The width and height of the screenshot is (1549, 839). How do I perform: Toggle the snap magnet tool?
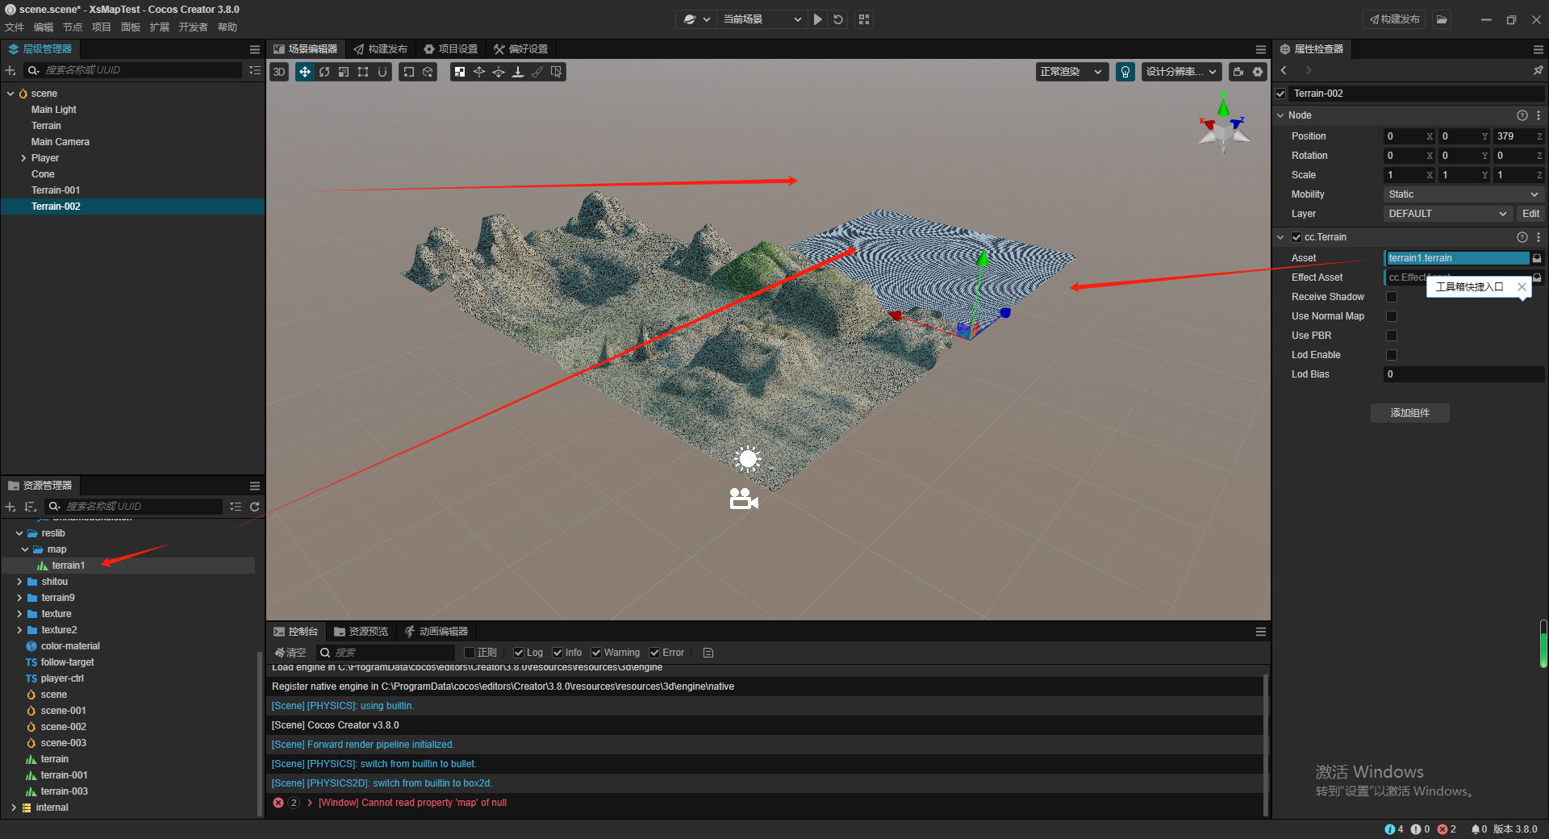382,72
